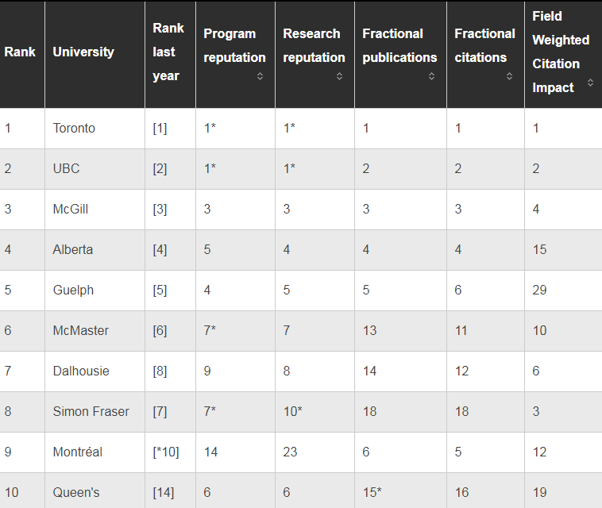602x508 pixels.
Task: Select the UBC university cell
Action: tap(95, 169)
